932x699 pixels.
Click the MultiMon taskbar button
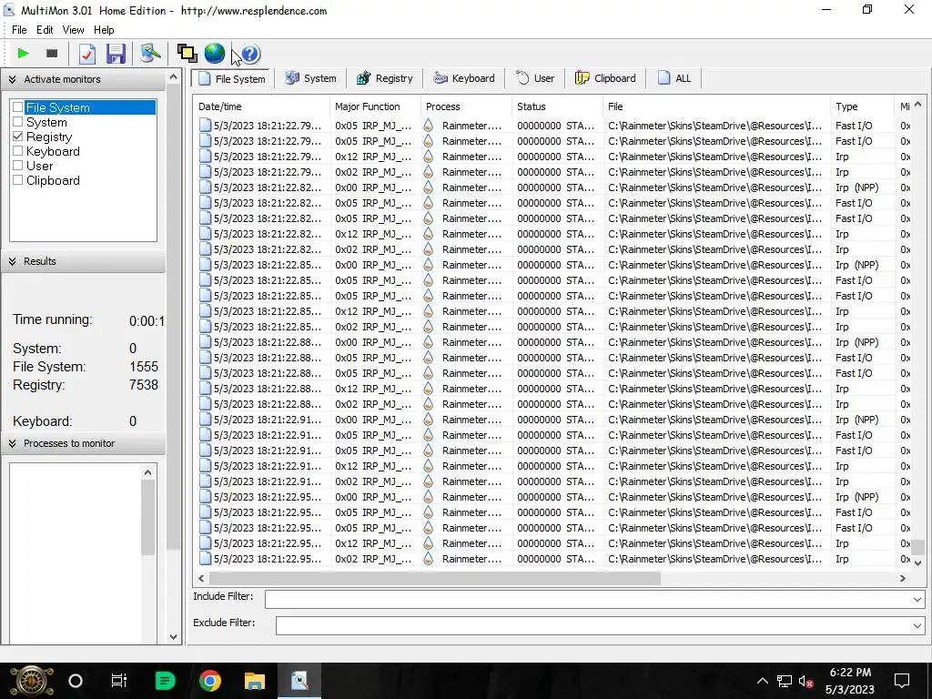[299, 681]
